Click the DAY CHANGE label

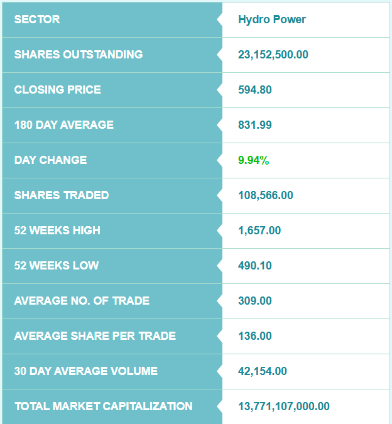coord(51,160)
